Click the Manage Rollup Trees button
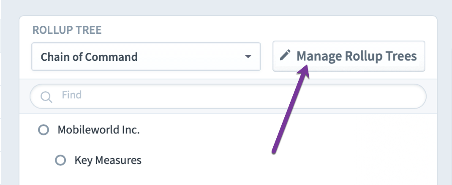Image resolution: width=452 pixels, height=185 pixels. coord(349,56)
